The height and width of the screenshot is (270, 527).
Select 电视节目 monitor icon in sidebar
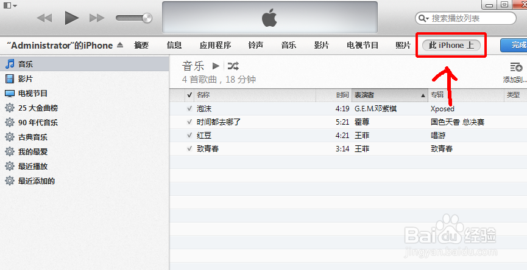[10, 93]
